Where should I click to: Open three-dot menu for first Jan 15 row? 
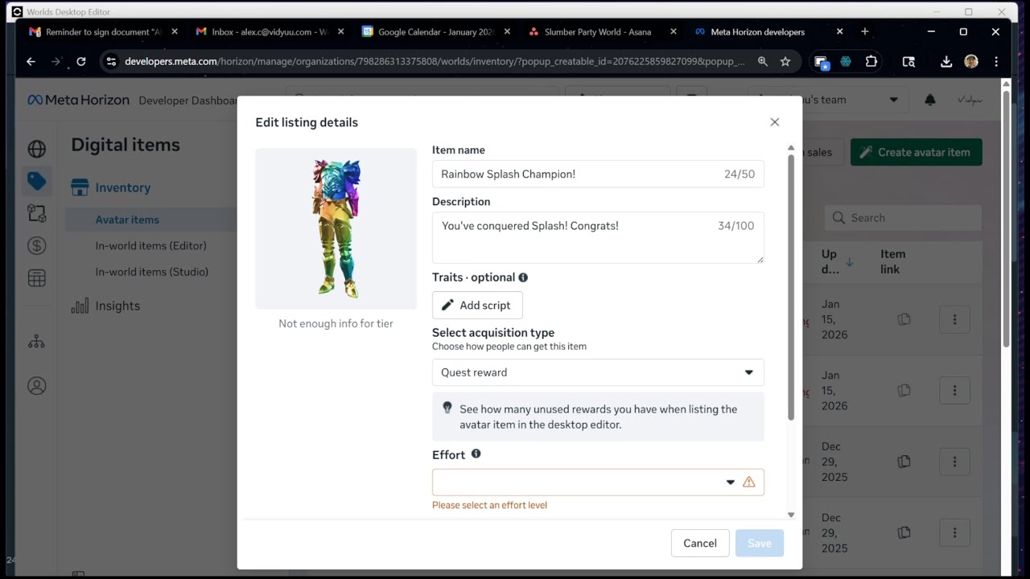point(954,319)
